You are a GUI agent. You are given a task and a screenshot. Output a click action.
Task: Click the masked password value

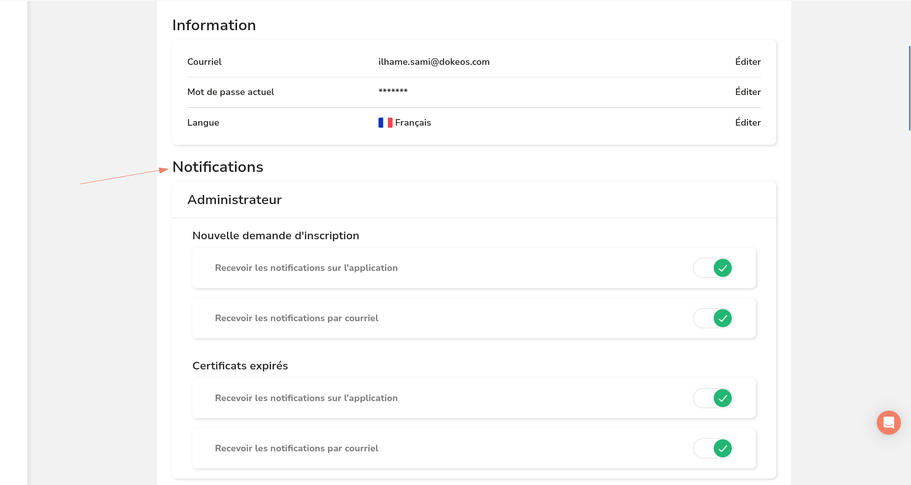(x=393, y=91)
